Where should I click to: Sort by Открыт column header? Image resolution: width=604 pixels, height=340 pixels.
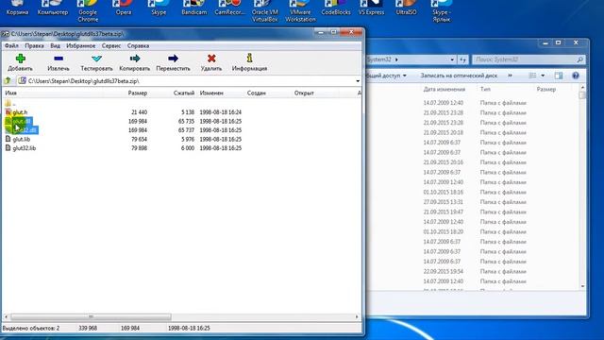(304, 93)
